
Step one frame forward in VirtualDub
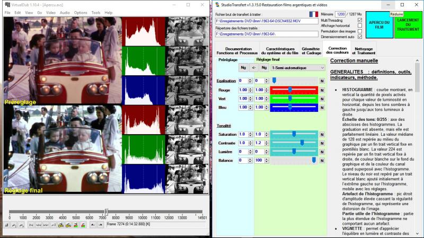(46, 225)
